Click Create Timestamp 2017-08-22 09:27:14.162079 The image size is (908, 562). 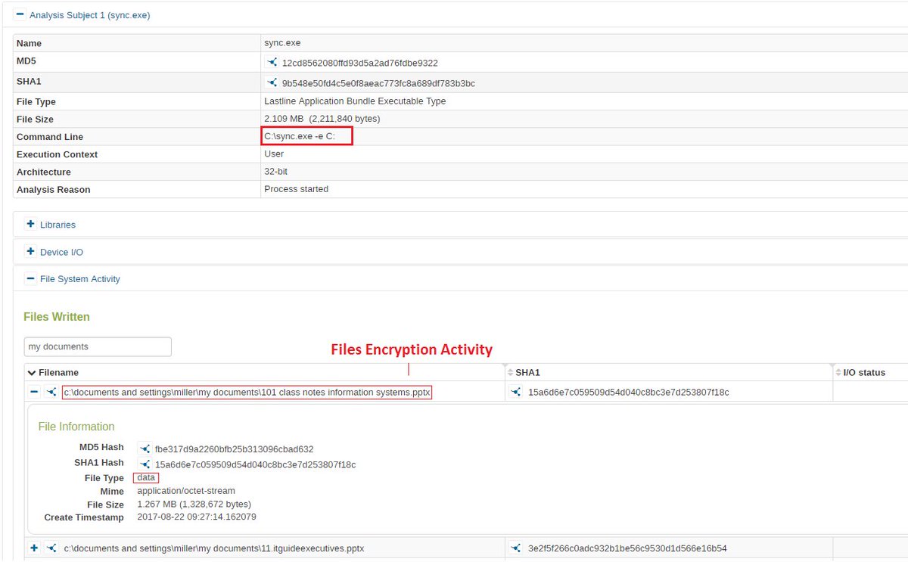(196, 517)
